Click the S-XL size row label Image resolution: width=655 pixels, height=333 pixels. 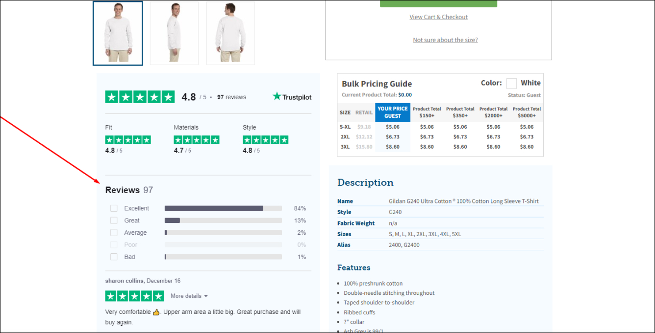click(x=345, y=127)
